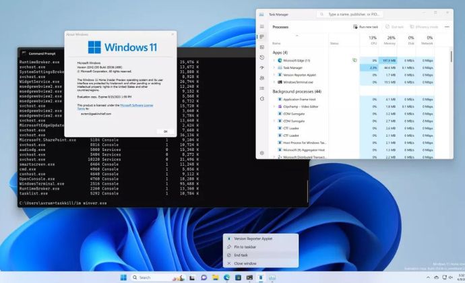Viewport: 465px width, 283px height.
Task: Open Services icon in Task Manager sidebar
Action: click(x=262, y=98)
